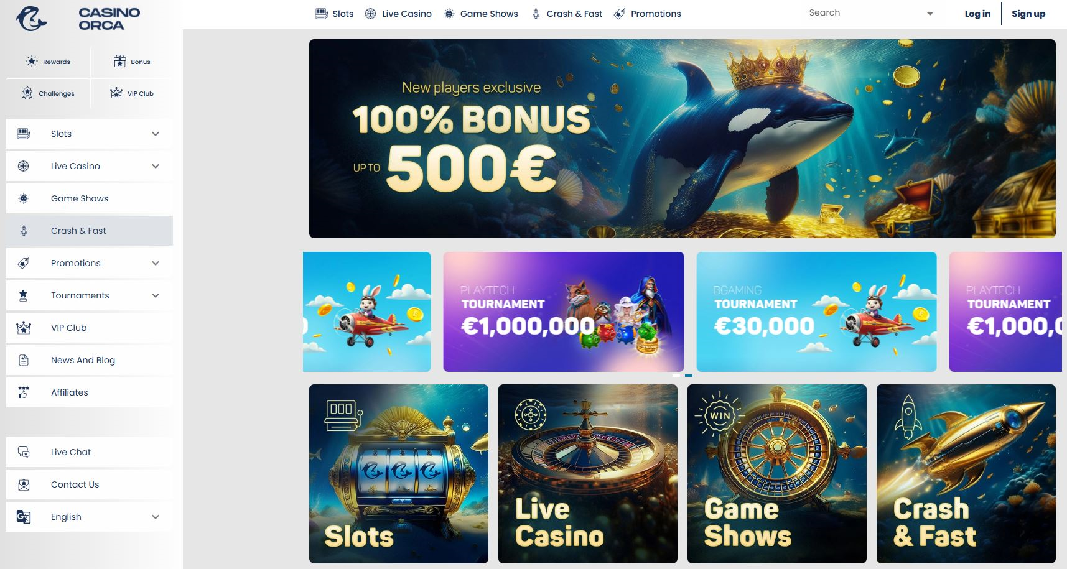Open the English language dropdown
The image size is (1067, 569).
90,517
